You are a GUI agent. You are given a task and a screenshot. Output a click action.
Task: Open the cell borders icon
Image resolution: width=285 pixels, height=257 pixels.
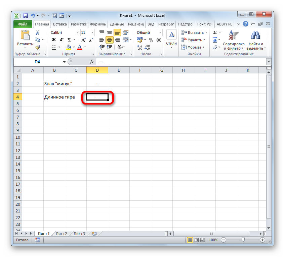click(x=54, y=47)
